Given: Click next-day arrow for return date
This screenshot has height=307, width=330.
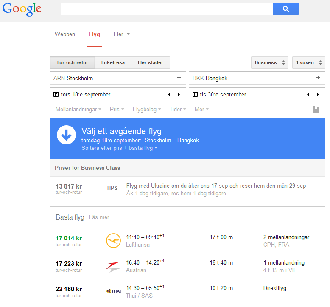Looking at the screenshot, I should point(318,95).
